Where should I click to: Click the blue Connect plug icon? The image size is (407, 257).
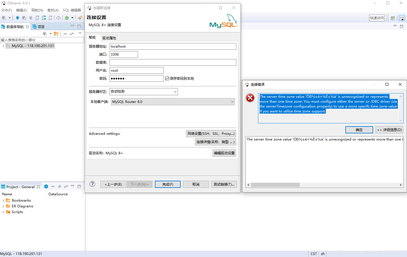click(x=17, y=18)
